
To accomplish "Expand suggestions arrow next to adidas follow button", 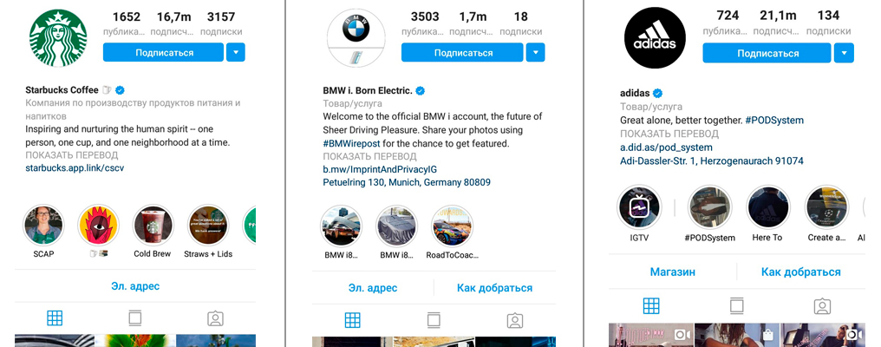I will (x=844, y=53).
